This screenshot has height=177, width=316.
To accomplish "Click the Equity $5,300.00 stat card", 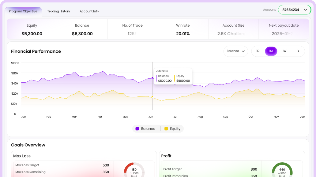I will coord(32,29).
